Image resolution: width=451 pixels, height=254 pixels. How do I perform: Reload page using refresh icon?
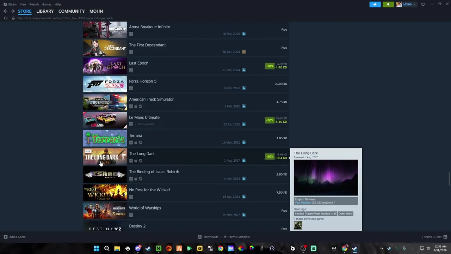pyautogui.click(x=5, y=18)
